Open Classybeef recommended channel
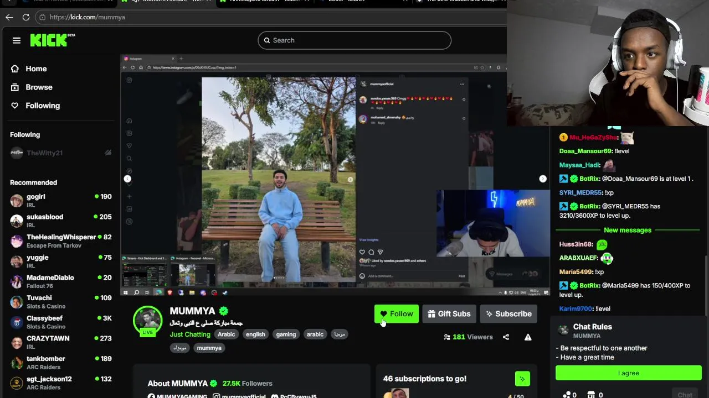The image size is (709, 398). 61,322
